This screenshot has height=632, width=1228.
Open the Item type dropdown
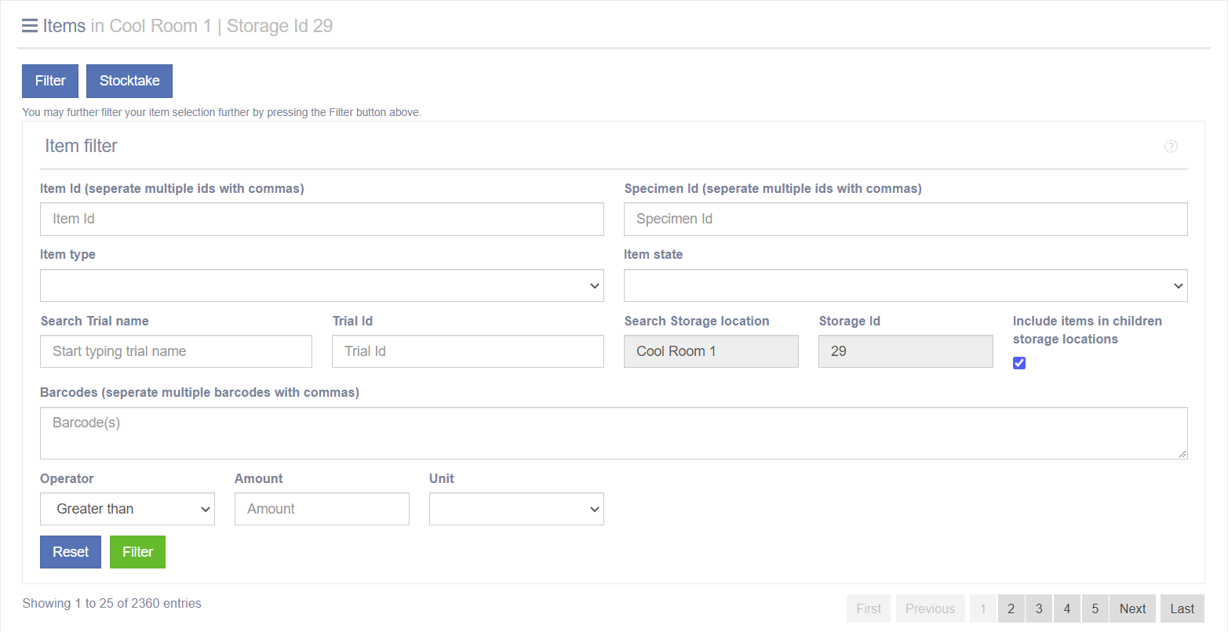point(322,285)
